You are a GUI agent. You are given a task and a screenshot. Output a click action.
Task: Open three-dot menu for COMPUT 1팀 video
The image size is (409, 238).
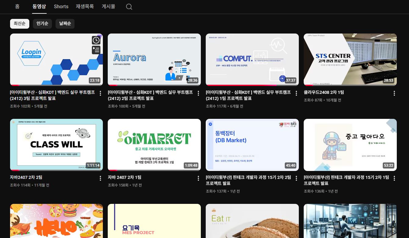tap(296, 93)
